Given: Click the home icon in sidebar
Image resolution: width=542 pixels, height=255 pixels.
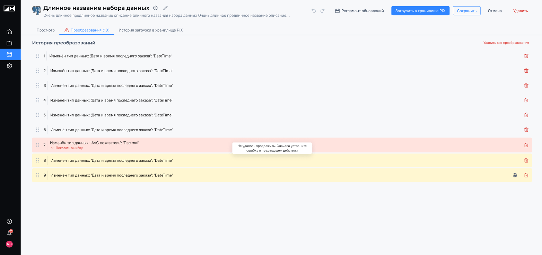Looking at the screenshot, I should (9, 32).
